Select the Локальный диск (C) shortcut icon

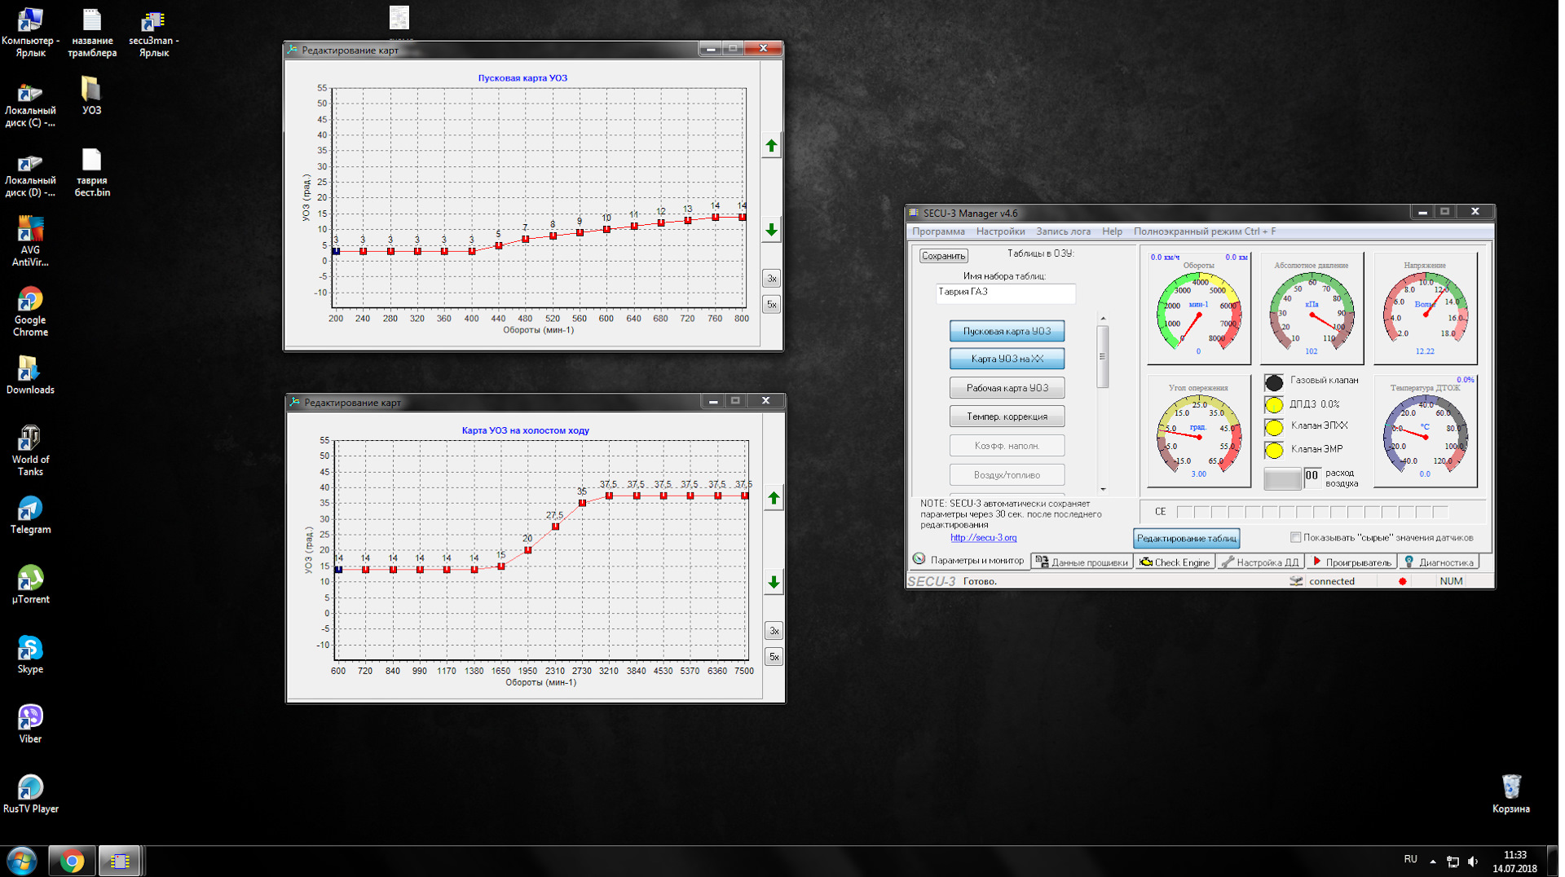(x=30, y=104)
